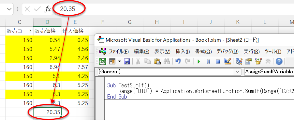The width and height of the screenshot is (294, 120).
Task: Click the fx Insert Function button
Action: 48,9
